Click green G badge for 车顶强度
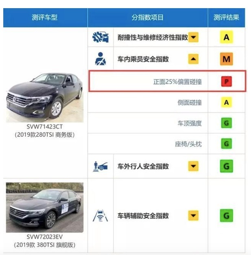This screenshot has width=251, height=255. [x=227, y=123]
